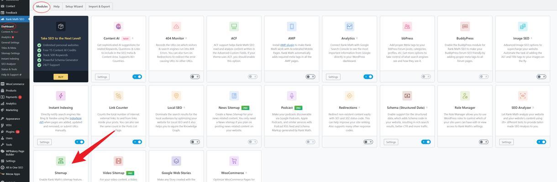Open Sitemap Settings in sidebar
The image size is (557, 182).
tap(11, 53)
